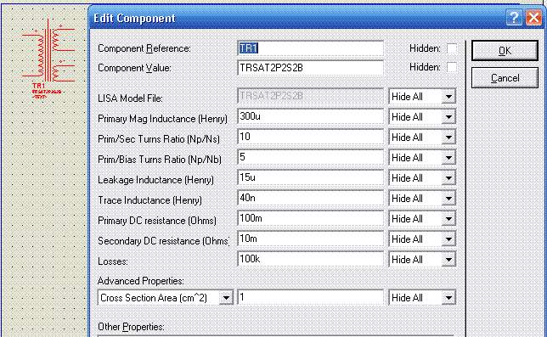The image size is (547, 337).
Task: Toggle Hidden checkbox for Component Value
Action: [452, 67]
